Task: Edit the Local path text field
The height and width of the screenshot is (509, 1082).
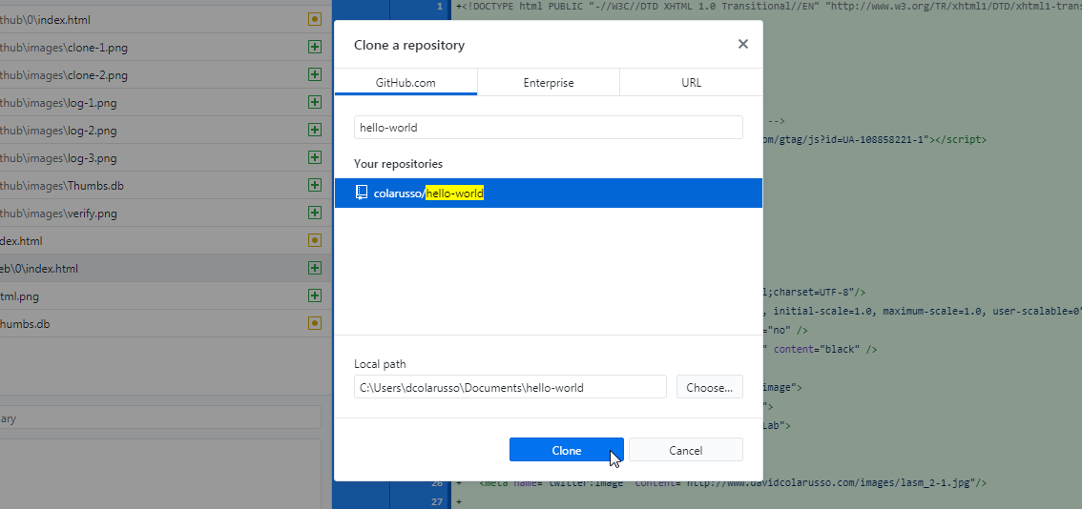Action: click(x=510, y=387)
